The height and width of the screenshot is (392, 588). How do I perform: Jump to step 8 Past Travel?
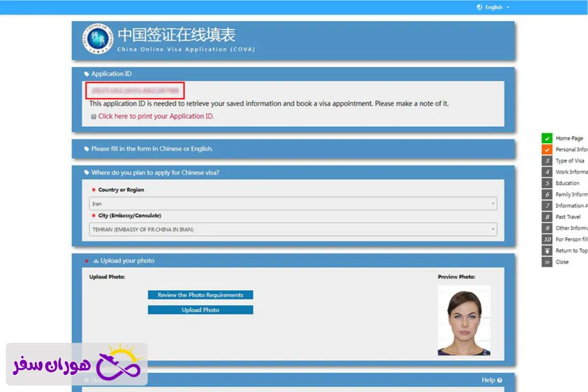pos(547,217)
